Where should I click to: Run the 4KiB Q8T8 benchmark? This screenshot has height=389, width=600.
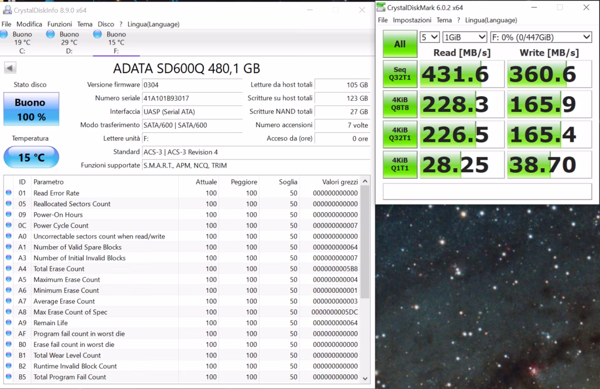(400, 104)
